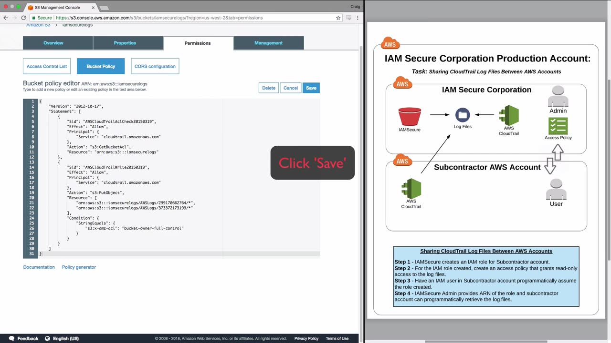Open the Properties tab
The width and height of the screenshot is (611, 343).
pyautogui.click(x=125, y=43)
